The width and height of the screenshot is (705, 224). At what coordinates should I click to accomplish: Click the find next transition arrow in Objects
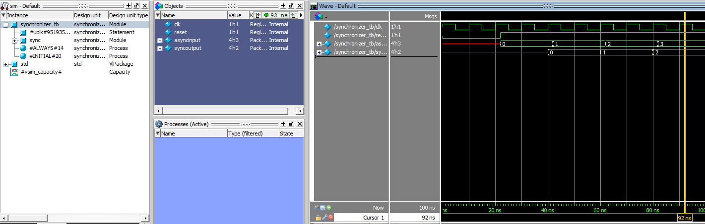click(293, 15)
